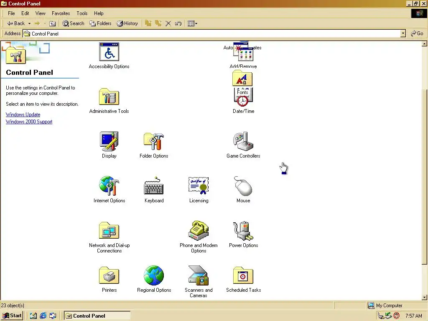Click the My Computer status bar zone

[x=396, y=306]
